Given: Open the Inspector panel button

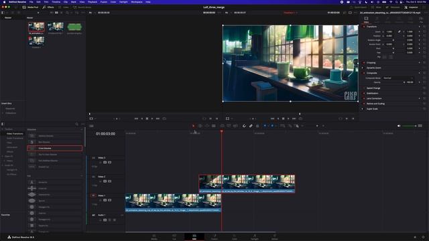Looking at the screenshot, I should (x=411, y=7).
